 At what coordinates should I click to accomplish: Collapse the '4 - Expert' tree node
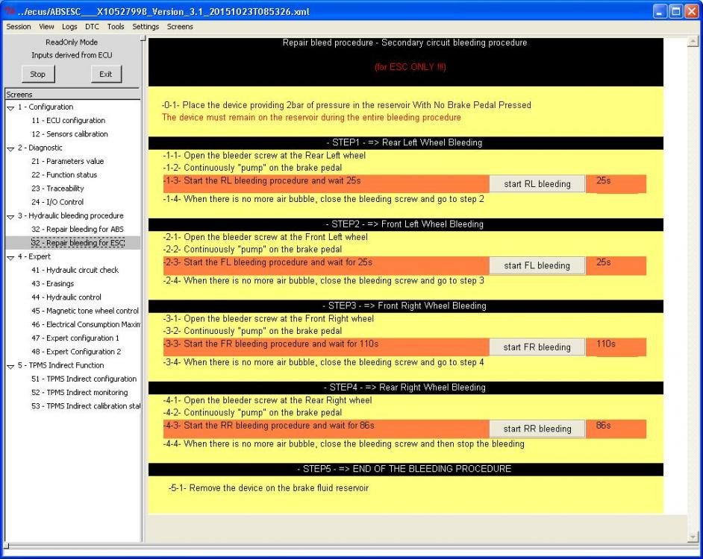pos(10,257)
